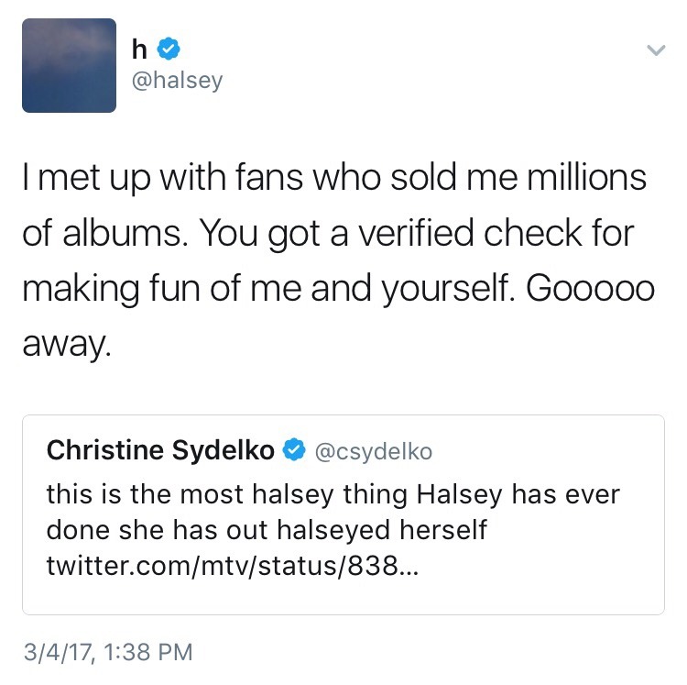
Task: Open the quoted tweet card's empty bottom area
Action: [343, 596]
